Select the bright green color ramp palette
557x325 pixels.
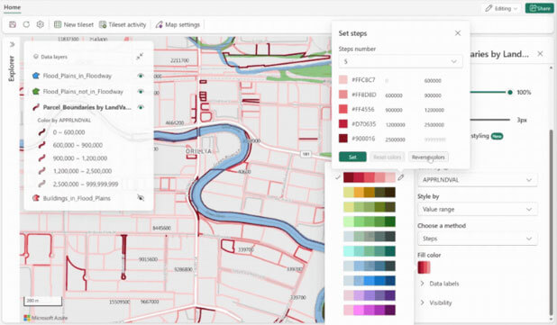coord(370,221)
